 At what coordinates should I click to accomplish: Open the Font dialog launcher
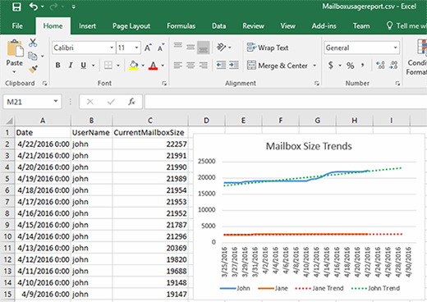[x=164, y=84]
